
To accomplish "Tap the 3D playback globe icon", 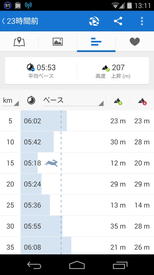I will pos(94,21).
